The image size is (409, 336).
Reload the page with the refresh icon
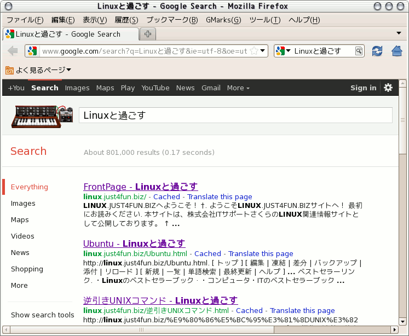pyautogui.click(x=377, y=51)
